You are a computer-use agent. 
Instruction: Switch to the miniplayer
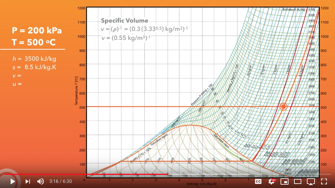pyautogui.click(x=285, y=181)
